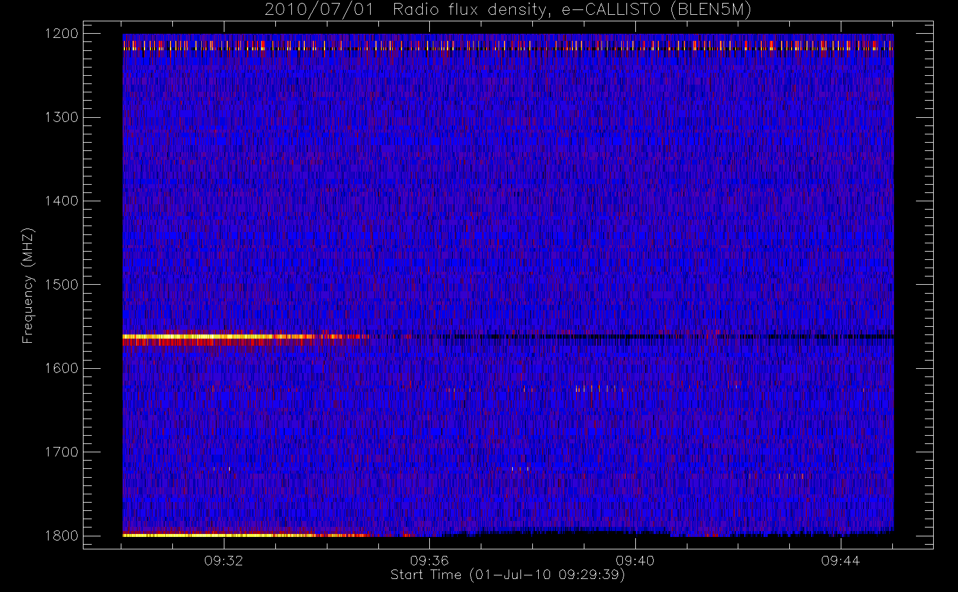This screenshot has width=958, height=592.
Task: Click the 1600 frequency tick label
Action: pos(62,368)
